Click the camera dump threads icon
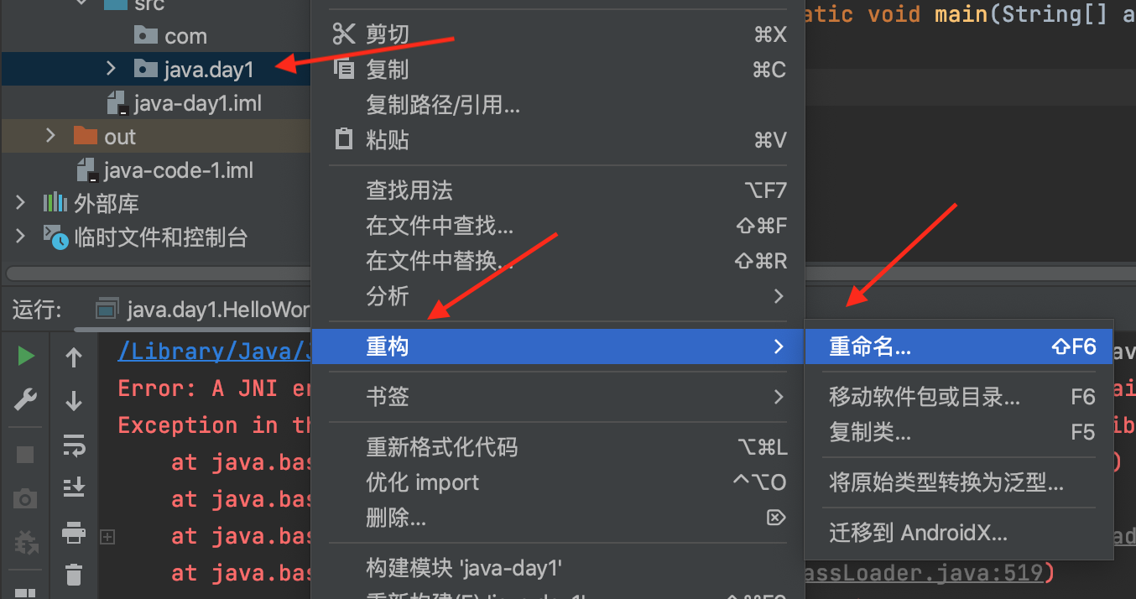Viewport: 1136px width, 599px height. click(26, 499)
